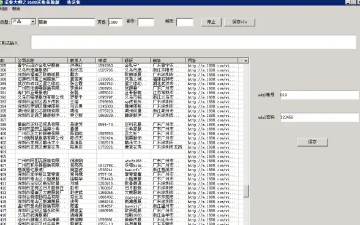
Task: Select the URL cell in empty row 405
Action: (211, 157)
